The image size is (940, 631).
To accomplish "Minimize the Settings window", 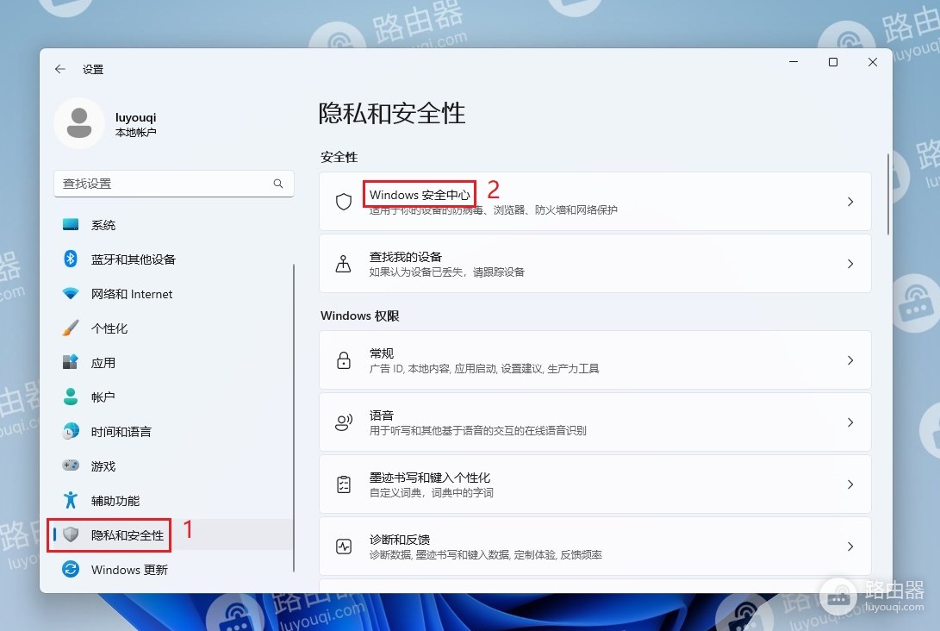I will point(794,62).
